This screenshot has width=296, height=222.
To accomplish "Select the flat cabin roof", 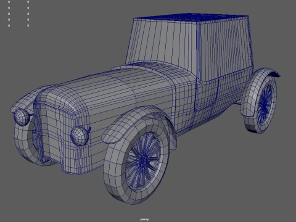I will (191, 17).
